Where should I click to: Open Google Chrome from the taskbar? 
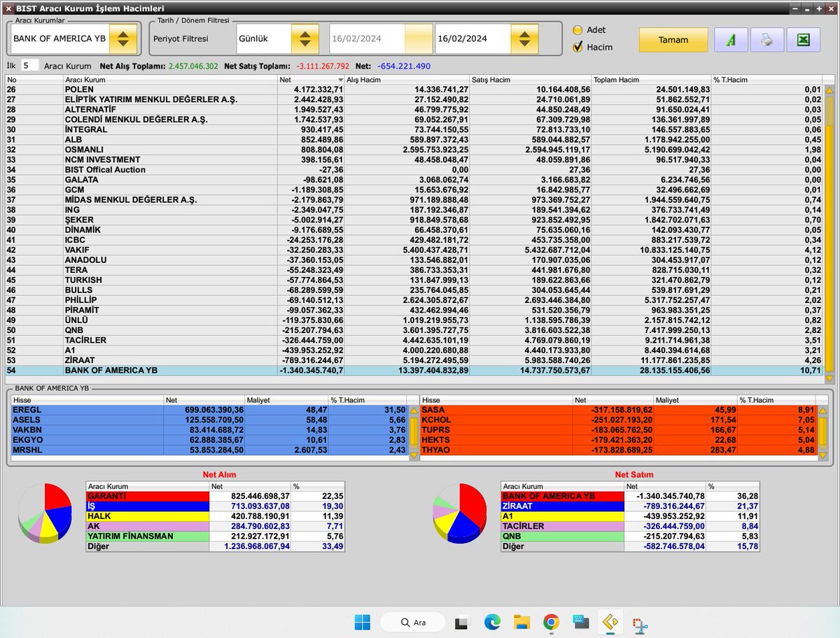(x=551, y=622)
